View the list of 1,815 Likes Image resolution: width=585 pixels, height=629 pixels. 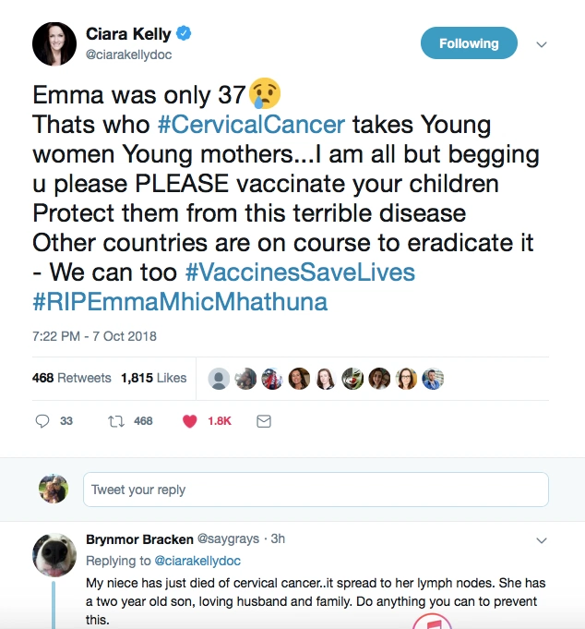(x=153, y=378)
